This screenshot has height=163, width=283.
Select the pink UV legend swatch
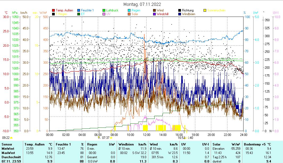(x=104, y=14)
